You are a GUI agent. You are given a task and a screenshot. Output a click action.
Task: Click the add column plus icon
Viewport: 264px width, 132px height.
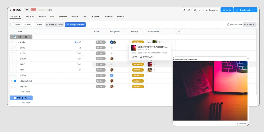click(179, 31)
